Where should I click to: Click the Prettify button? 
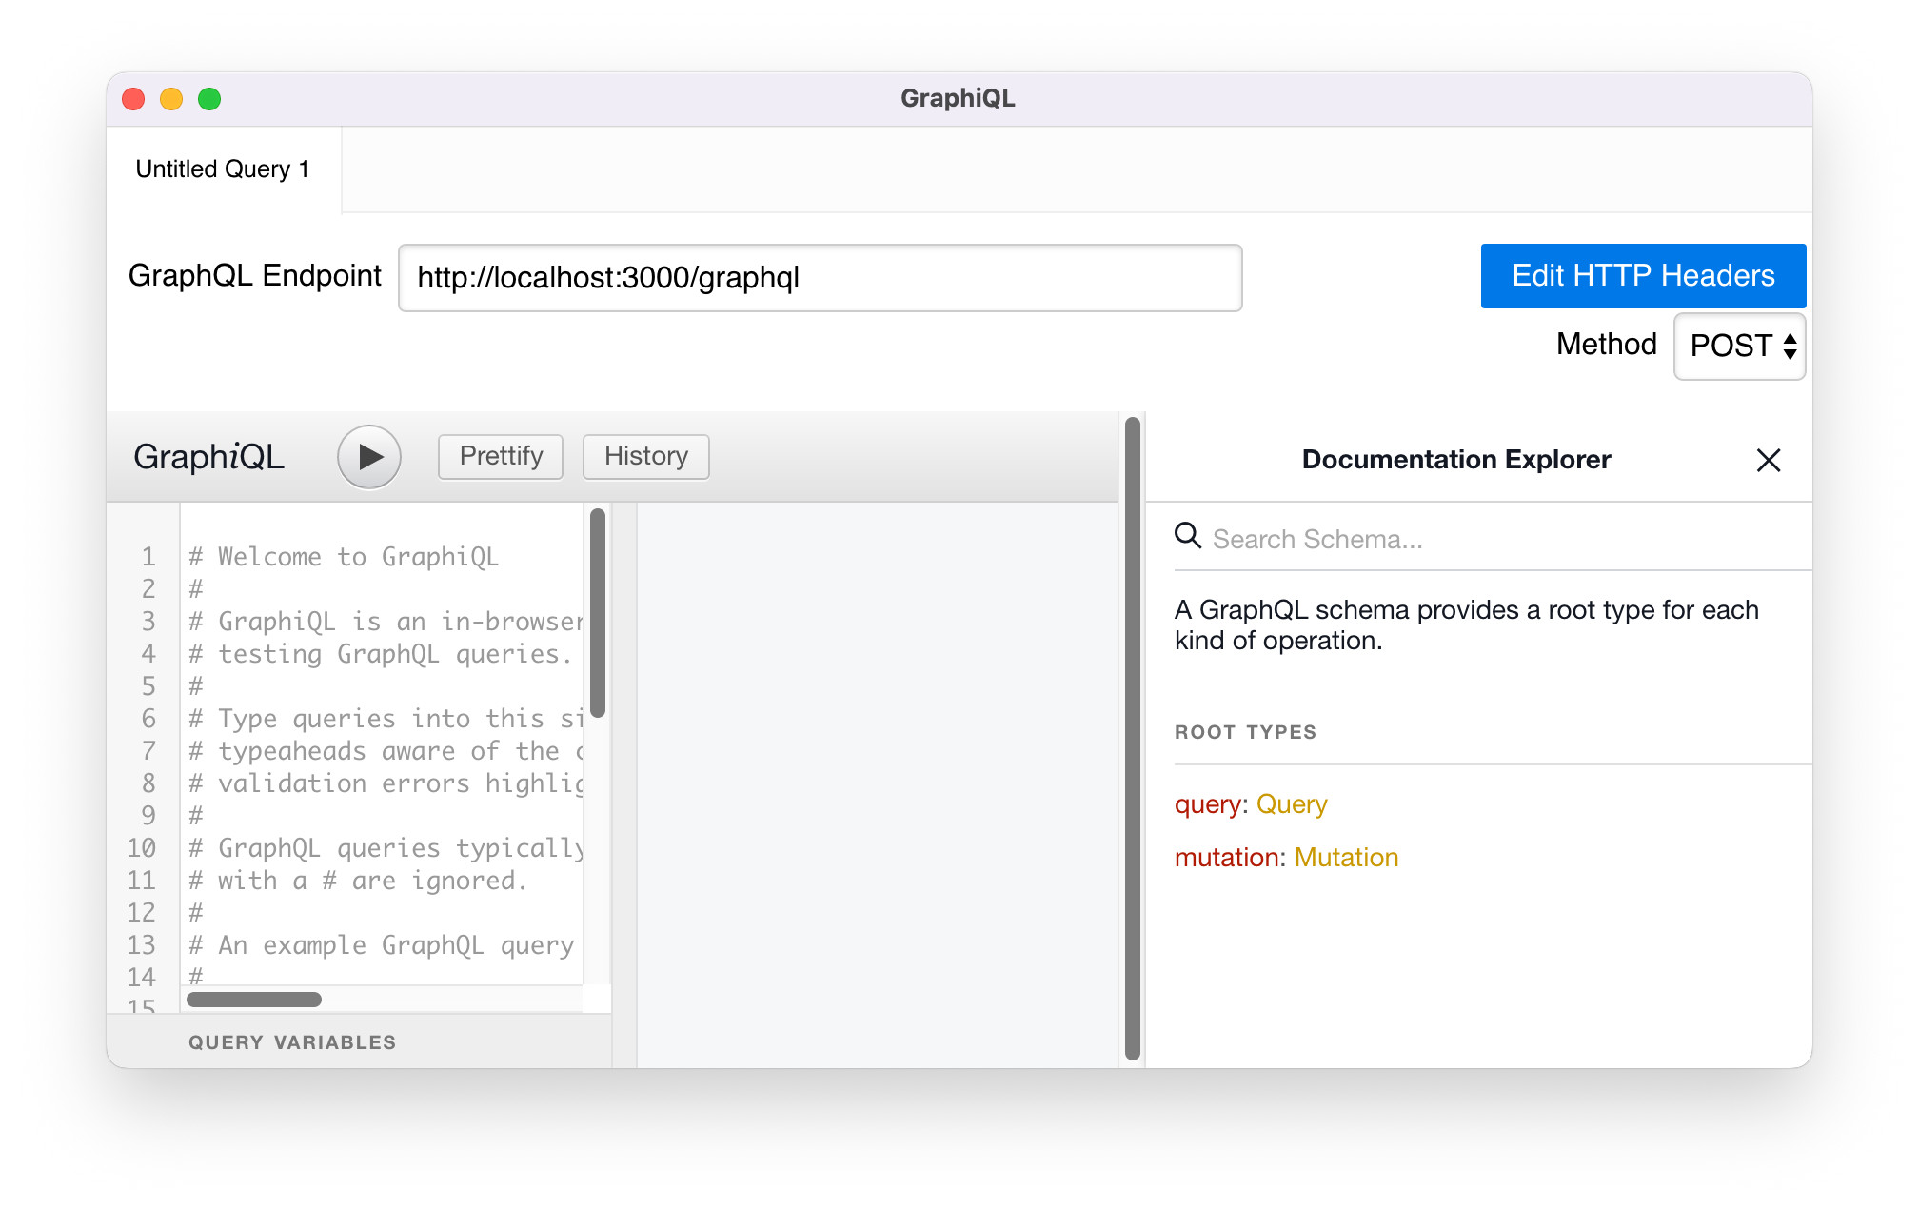pos(501,457)
